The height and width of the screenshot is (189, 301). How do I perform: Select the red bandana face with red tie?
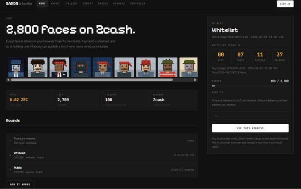click(x=59, y=67)
